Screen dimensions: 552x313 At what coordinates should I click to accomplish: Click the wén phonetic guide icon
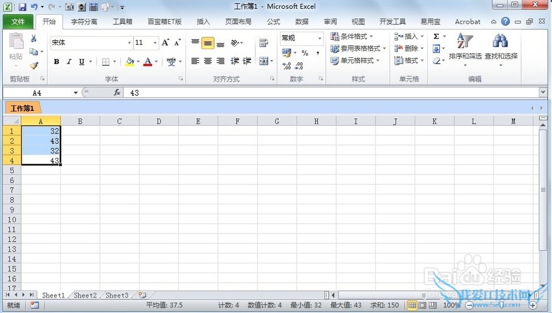coord(172,62)
